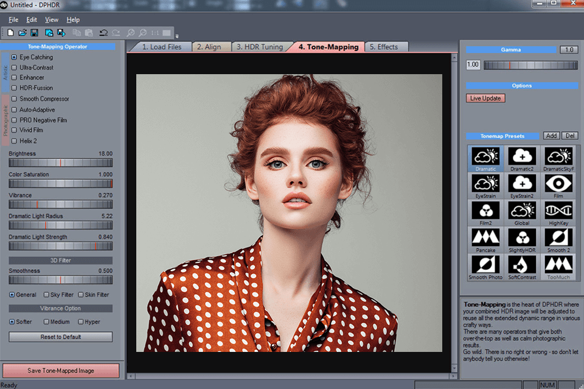Click Reset to Default button
This screenshot has height=389, width=584.
coord(60,337)
